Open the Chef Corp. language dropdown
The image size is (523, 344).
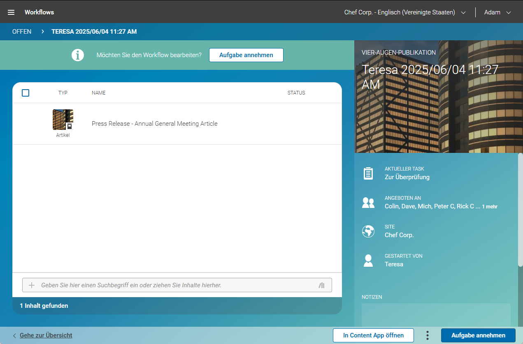coord(463,12)
